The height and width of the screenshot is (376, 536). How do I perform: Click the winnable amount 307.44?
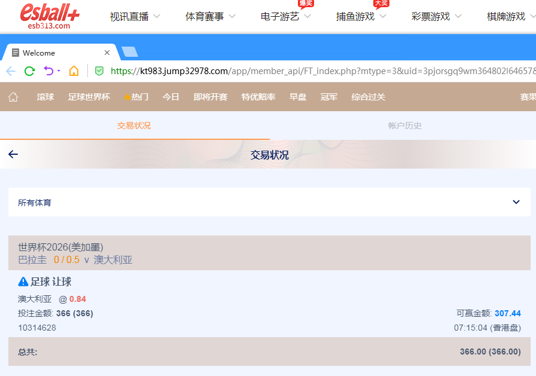pos(508,313)
